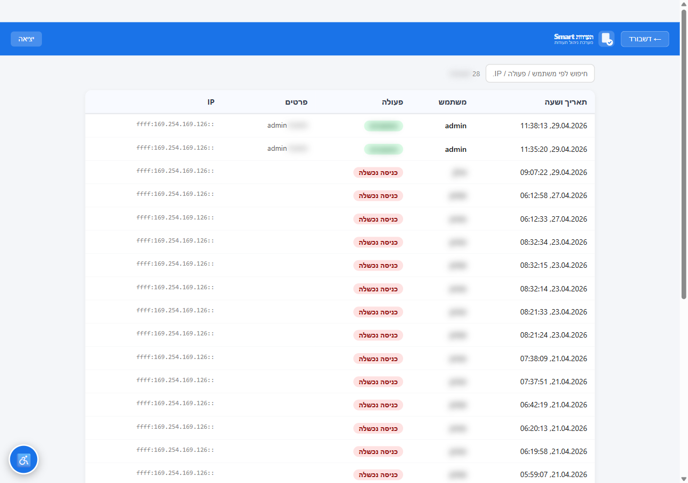688x483 pixels.
Task: Select timestamp 21.04.2026 05:59:07
Action: coord(554,474)
